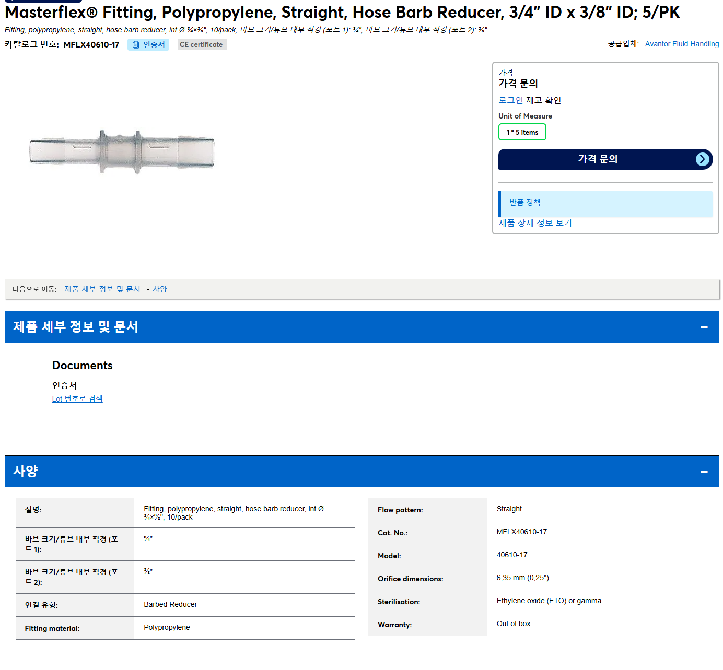Jump to 사양 anchor link
Screen dimensions: 723x670
coord(160,289)
